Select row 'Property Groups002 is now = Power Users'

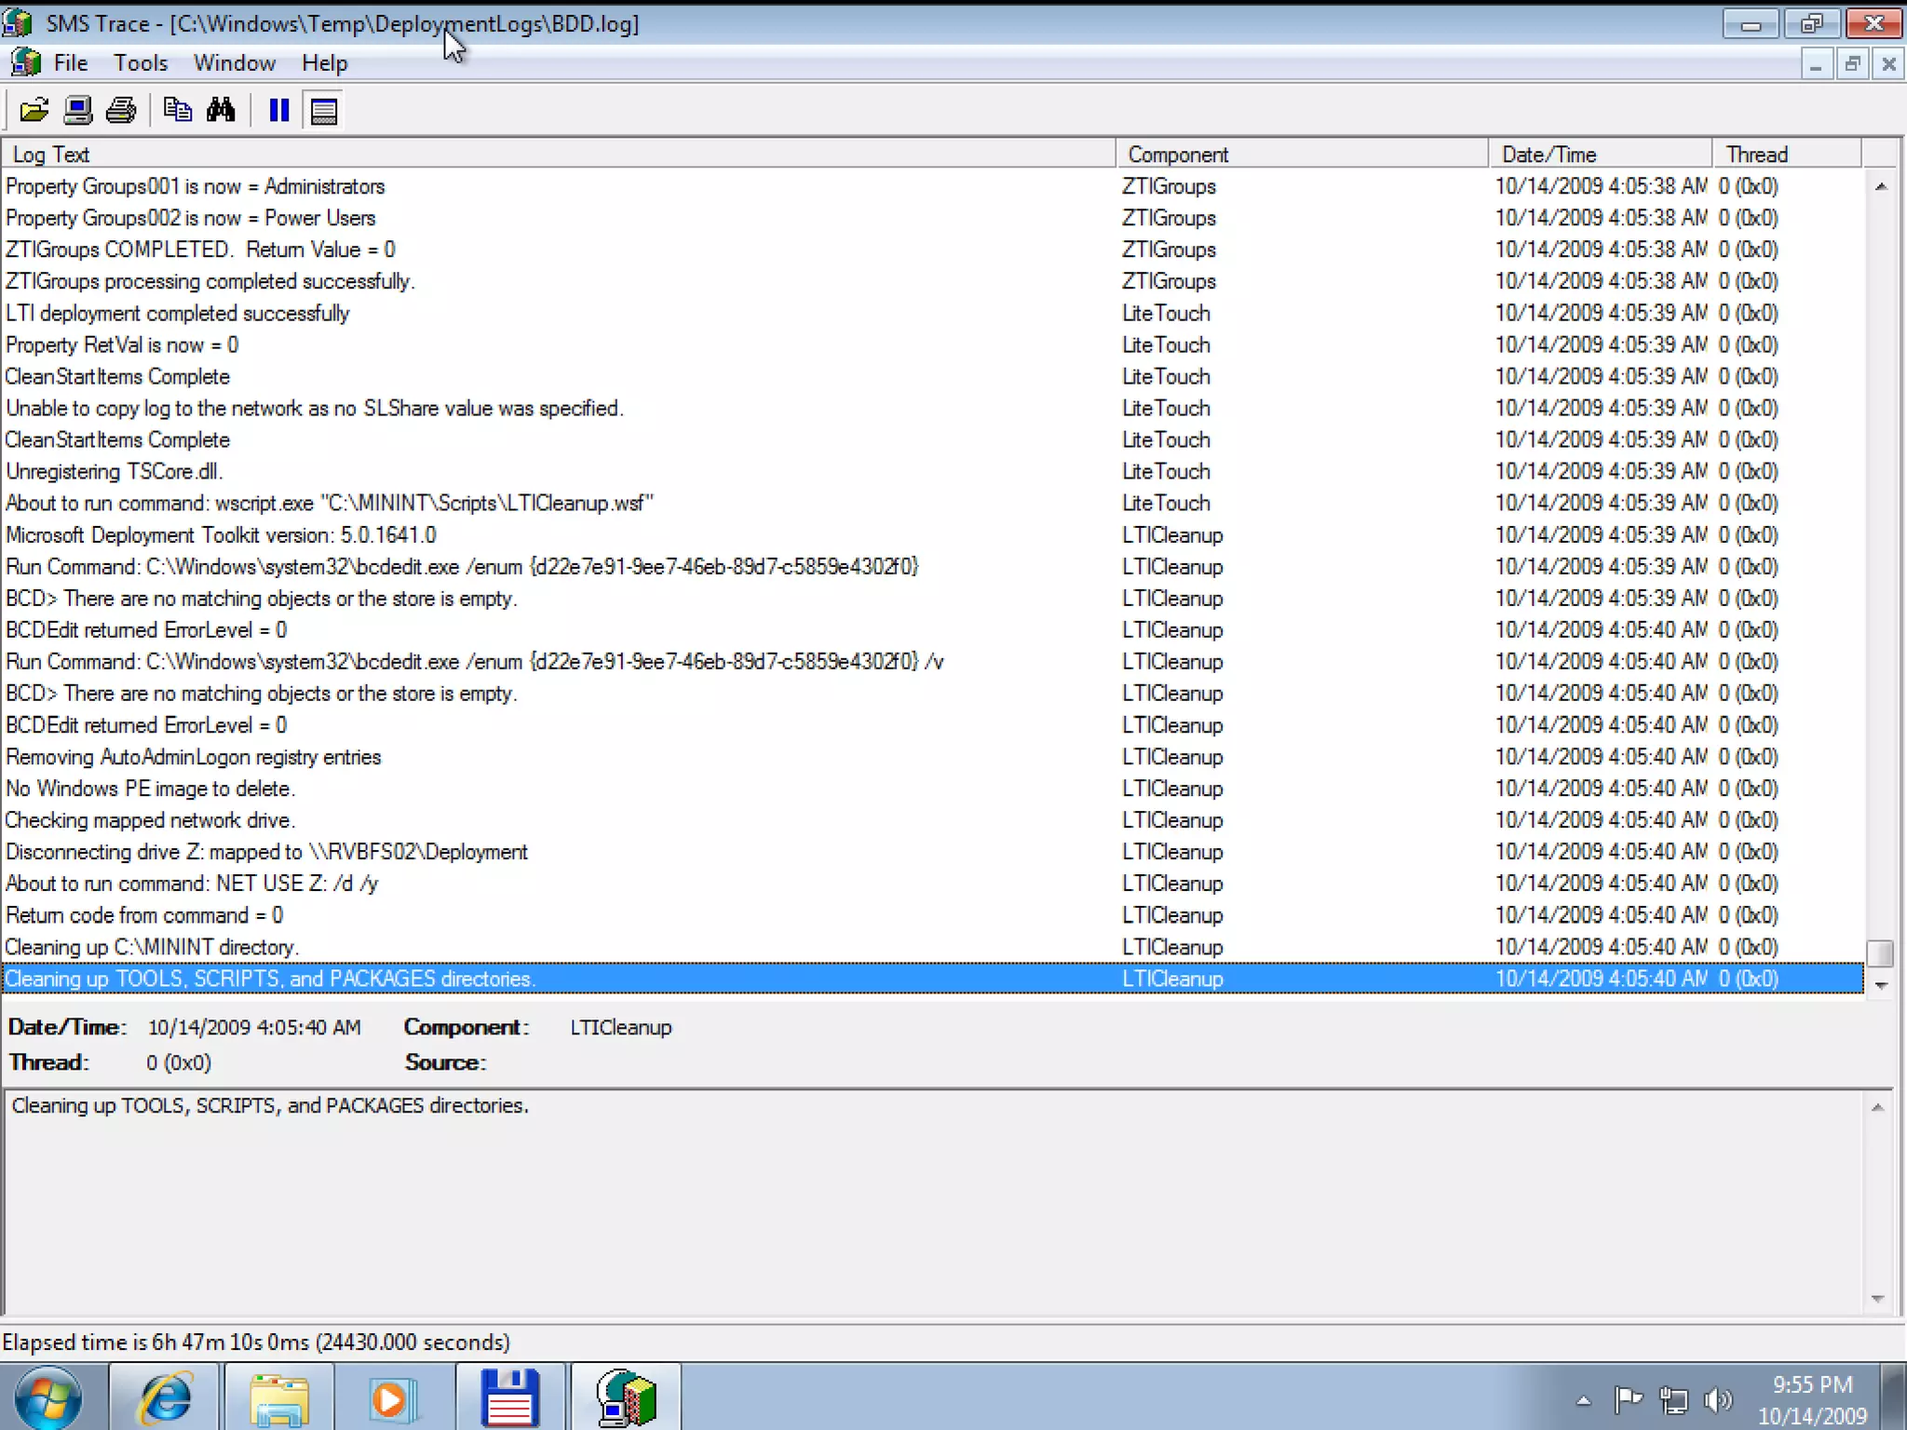pos(931,218)
